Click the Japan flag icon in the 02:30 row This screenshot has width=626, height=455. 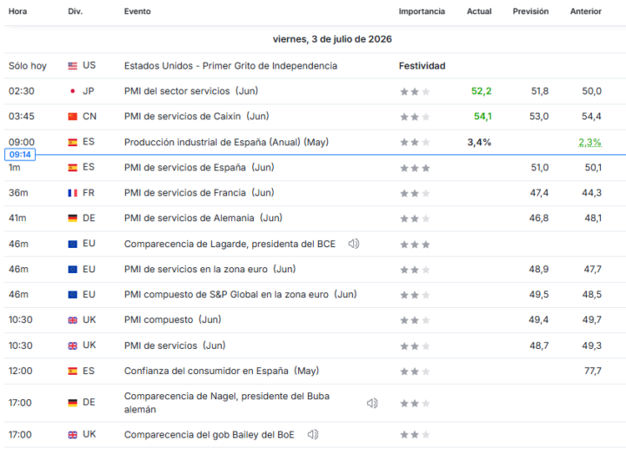[72, 91]
